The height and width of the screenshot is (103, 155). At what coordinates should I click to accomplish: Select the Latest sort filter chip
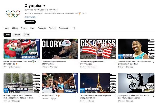tap(7, 35)
